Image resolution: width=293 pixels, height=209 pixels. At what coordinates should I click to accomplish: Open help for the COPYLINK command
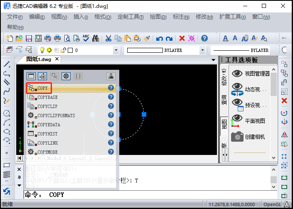(x=111, y=143)
